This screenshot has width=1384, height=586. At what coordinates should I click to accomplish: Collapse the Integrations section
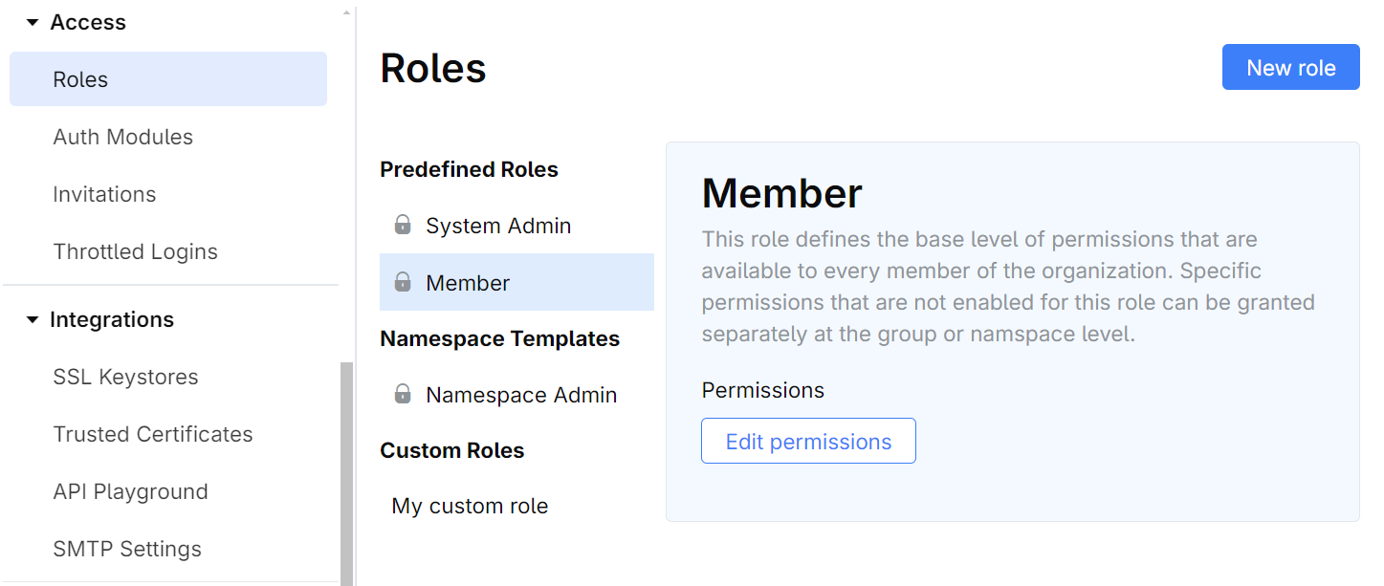point(31,319)
